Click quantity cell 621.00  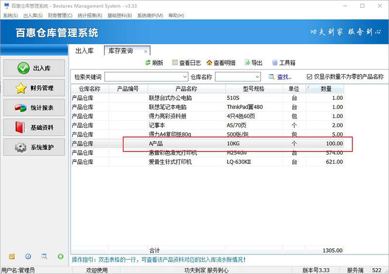click(325, 162)
